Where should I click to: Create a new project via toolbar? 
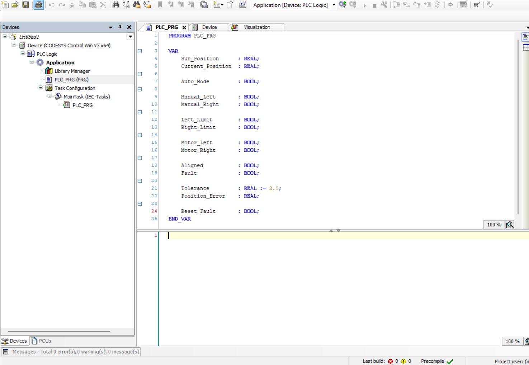(5, 5)
